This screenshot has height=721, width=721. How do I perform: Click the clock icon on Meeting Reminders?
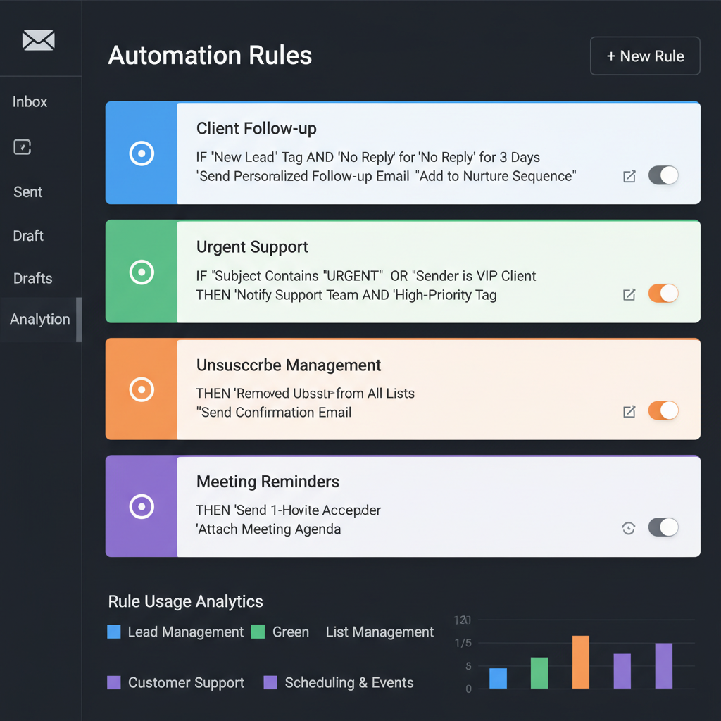(x=629, y=528)
